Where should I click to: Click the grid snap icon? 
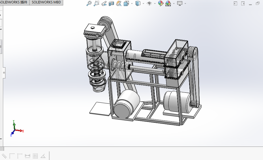coord(35,156)
